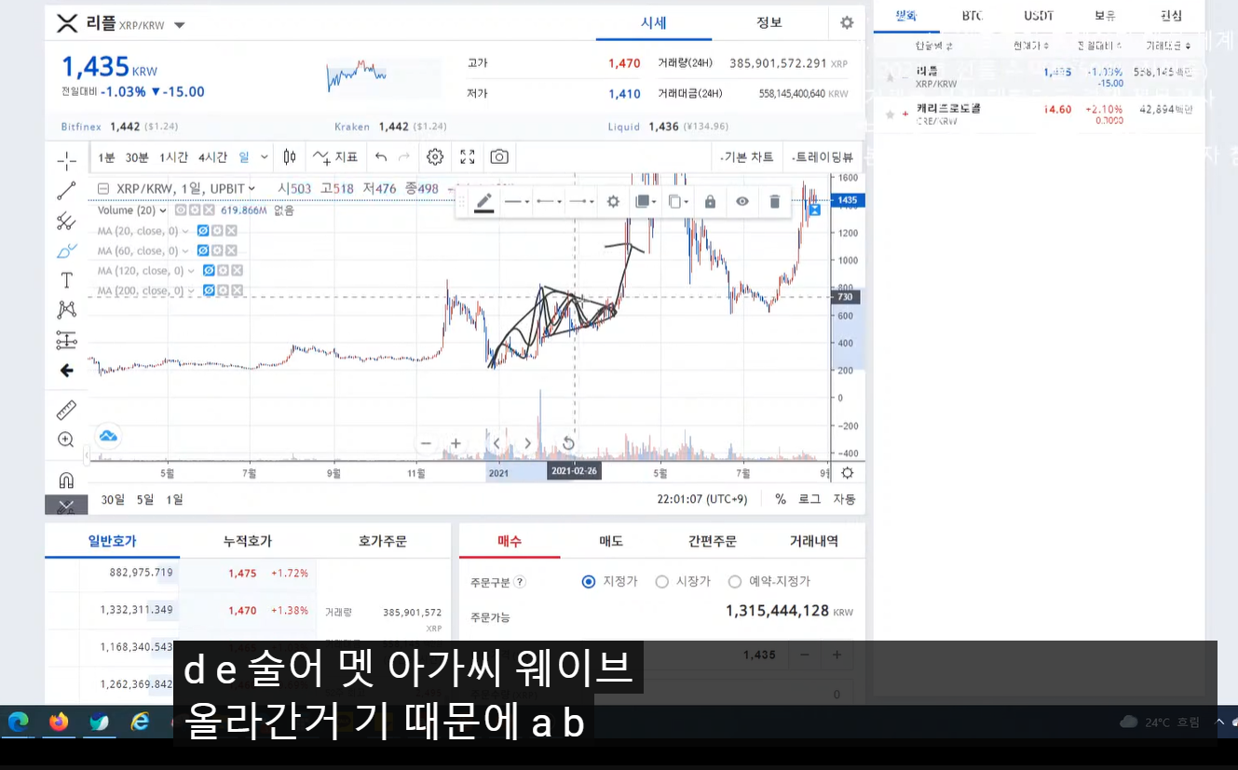The image size is (1238, 770).
Task: Open the 매도 sell tab
Action: [611, 541]
